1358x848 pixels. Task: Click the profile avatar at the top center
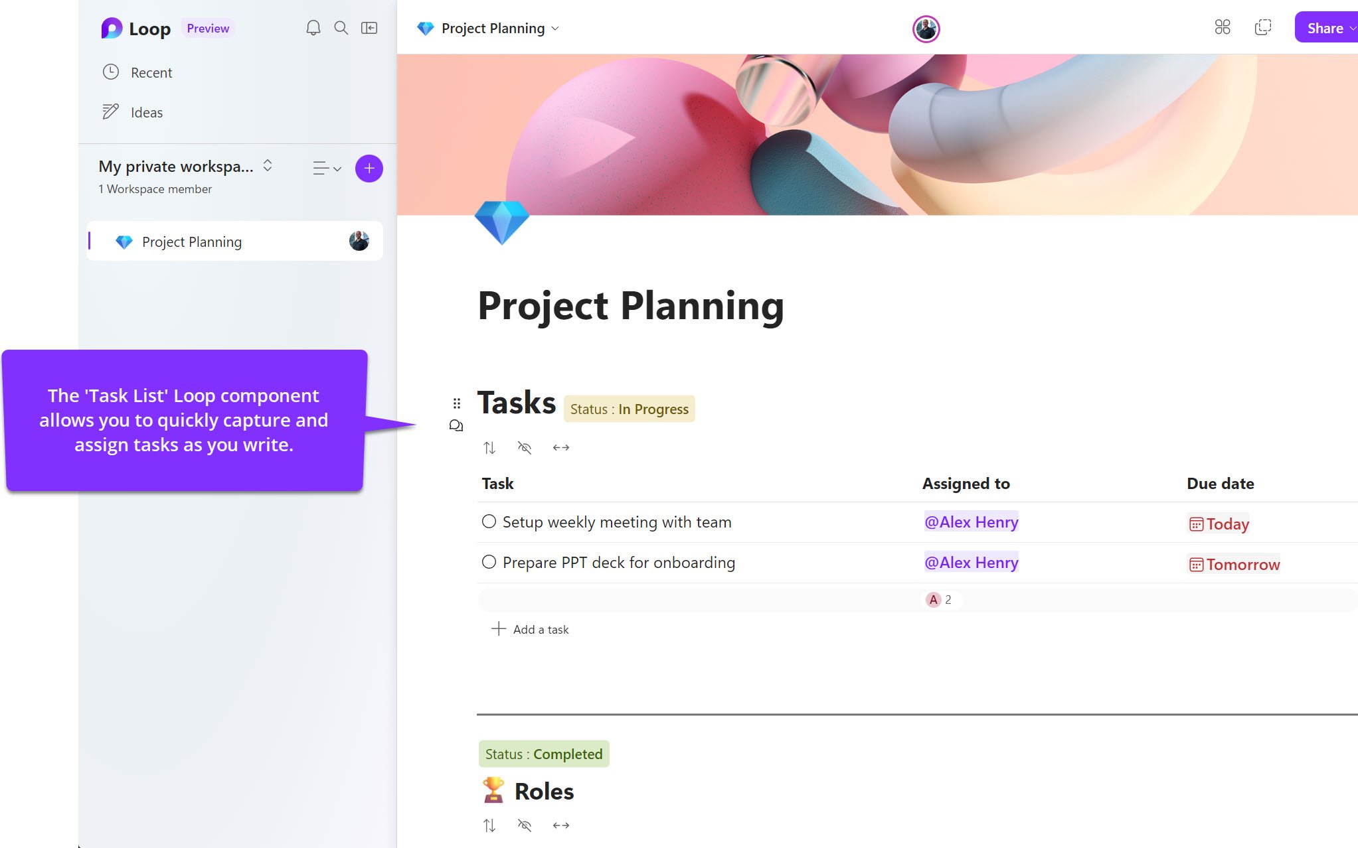[x=927, y=29]
